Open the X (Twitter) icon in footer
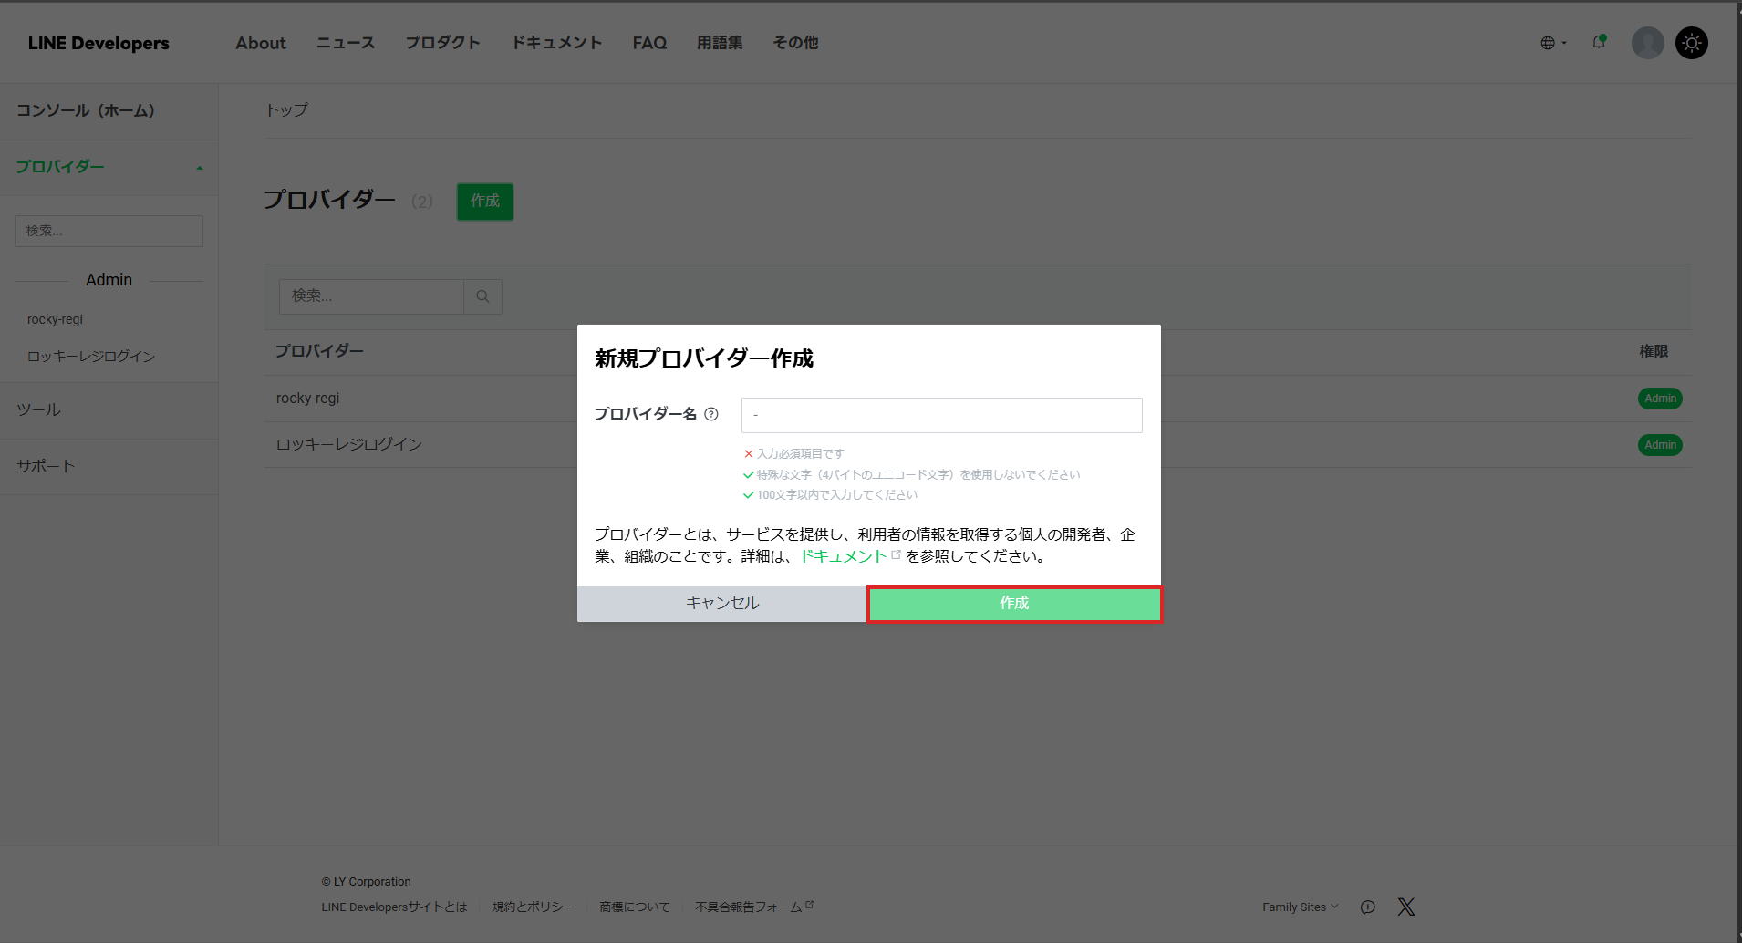This screenshot has width=1742, height=943. 1406,907
